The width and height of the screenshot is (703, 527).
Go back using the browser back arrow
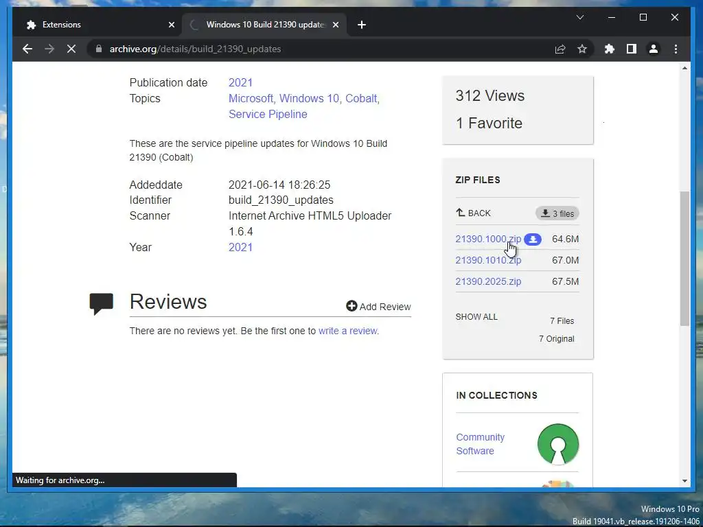[27, 49]
